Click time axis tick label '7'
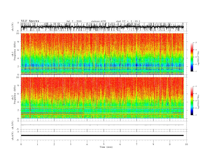 click(x=137, y=144)
